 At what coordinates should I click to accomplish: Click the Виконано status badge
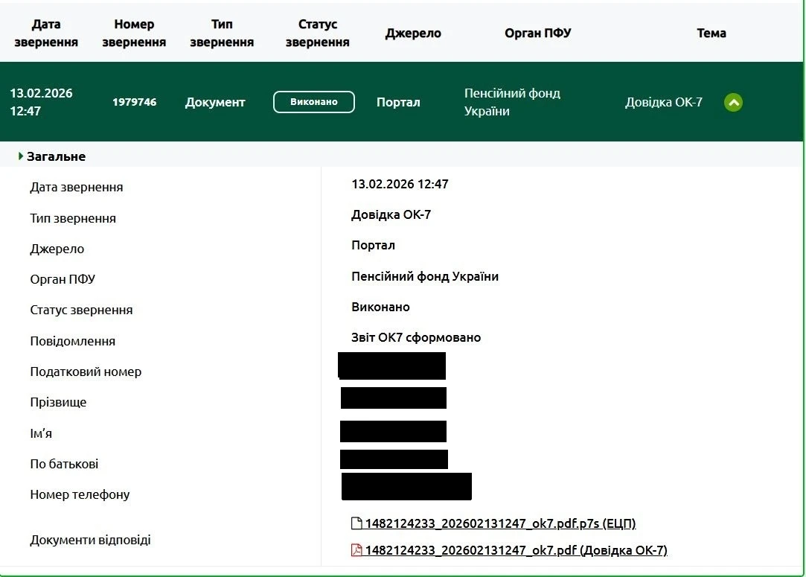coord(313,102)
